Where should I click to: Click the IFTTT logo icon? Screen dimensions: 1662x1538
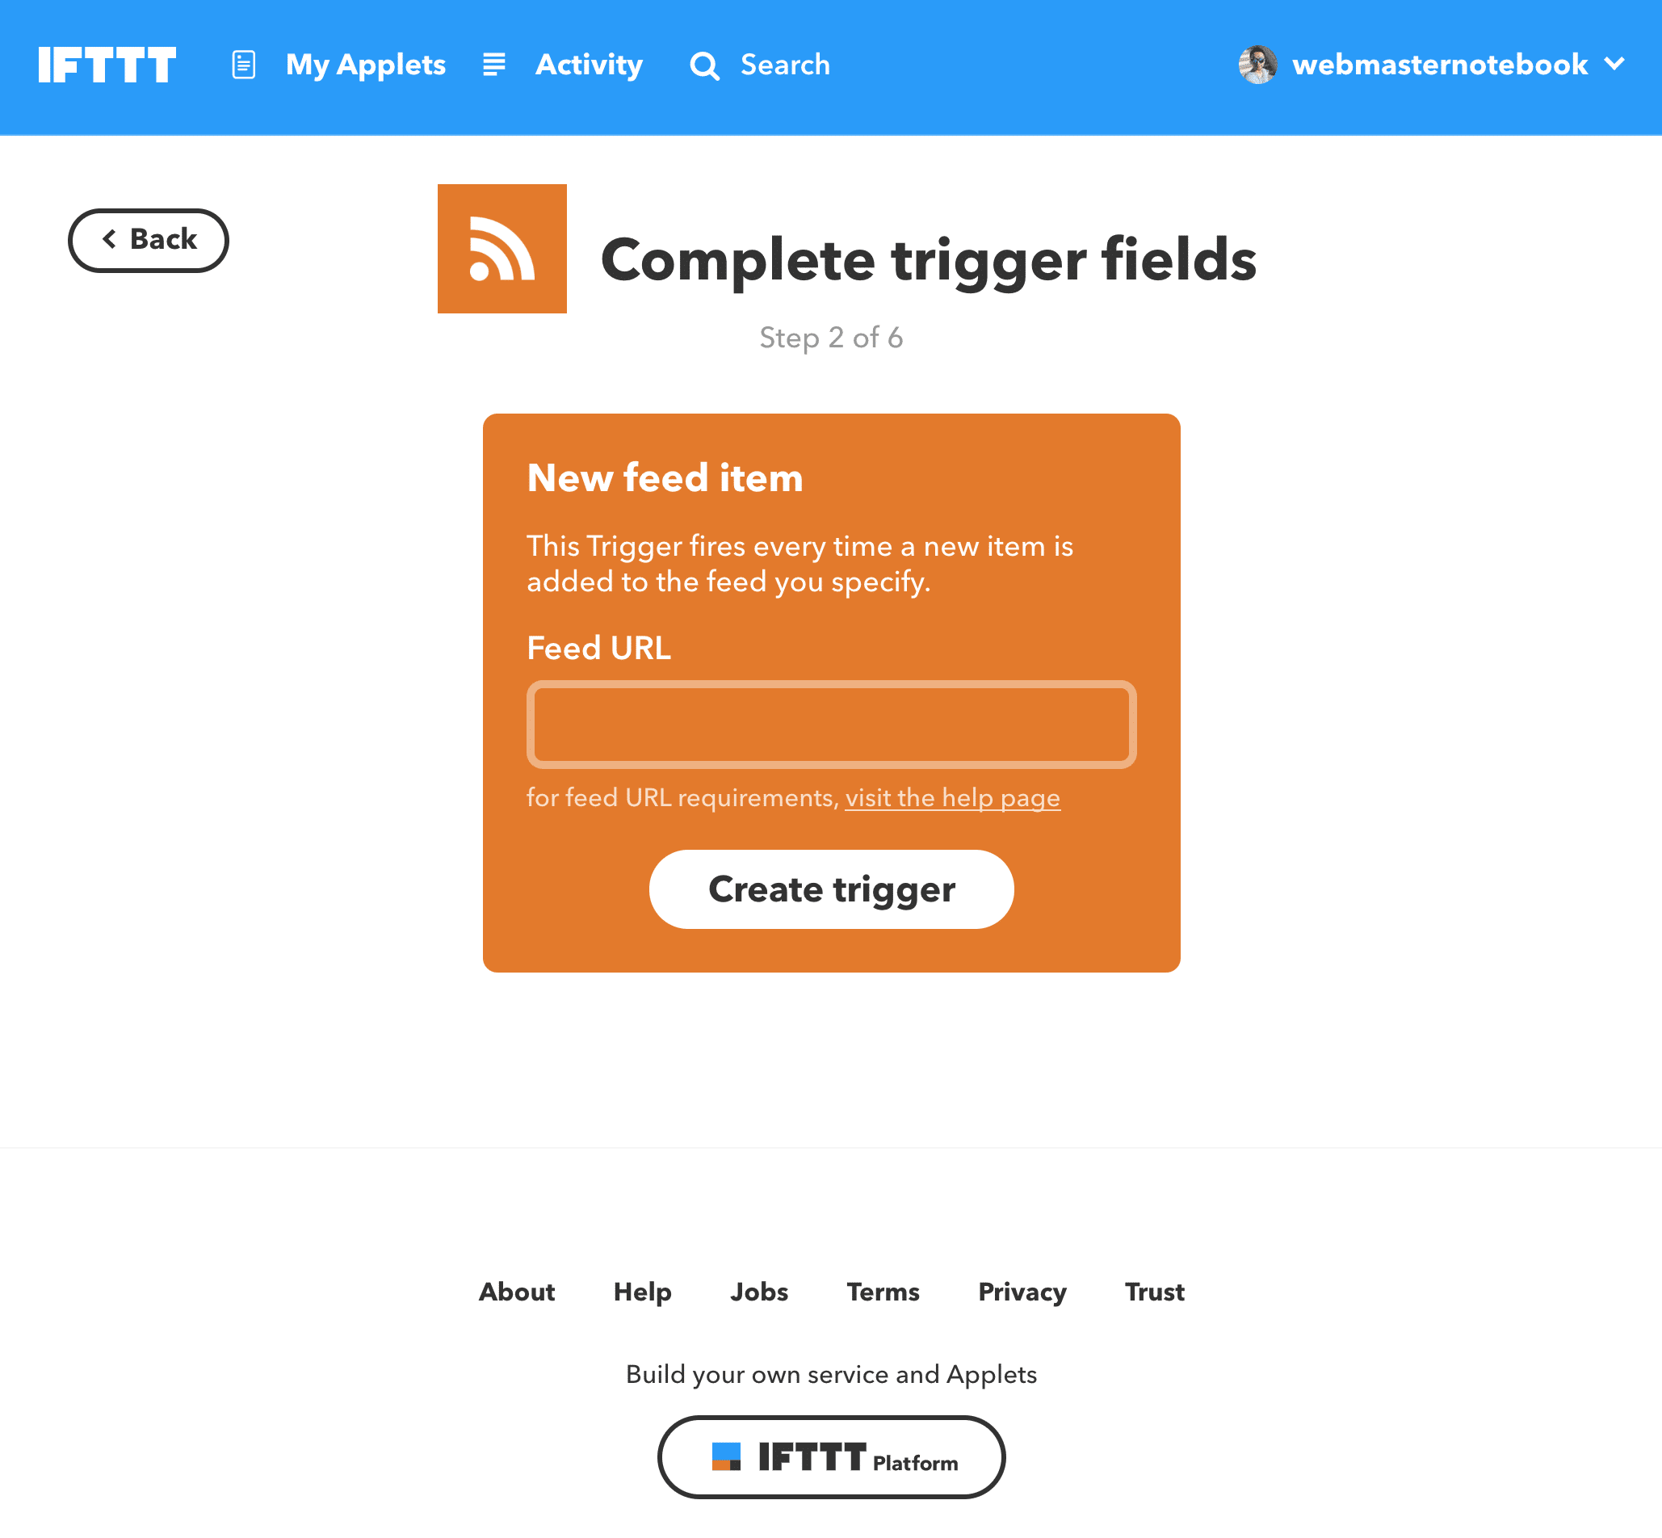point(108,65)
